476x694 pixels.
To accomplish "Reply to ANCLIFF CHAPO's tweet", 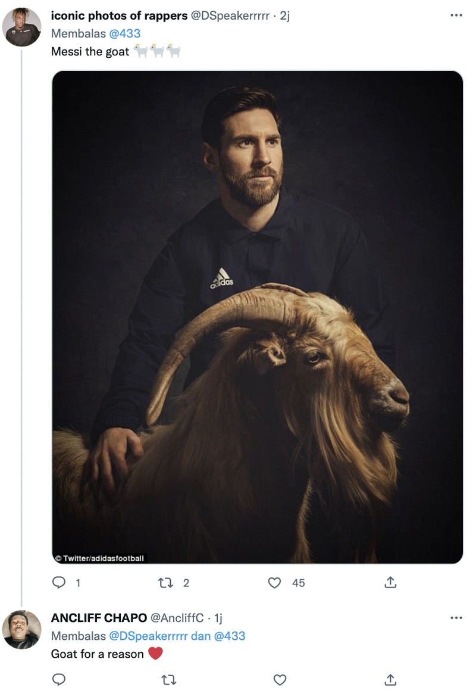I will [x=58, y=680].
